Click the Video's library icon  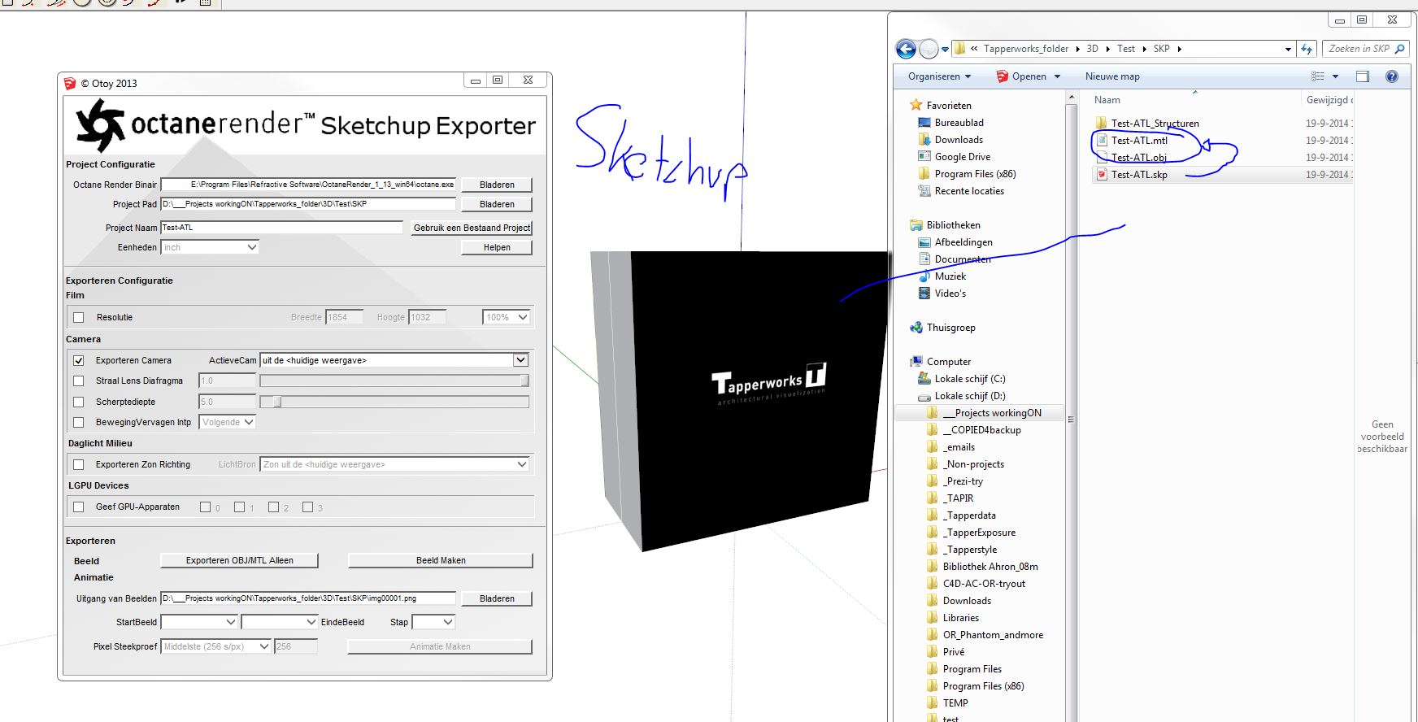(924, 294)
